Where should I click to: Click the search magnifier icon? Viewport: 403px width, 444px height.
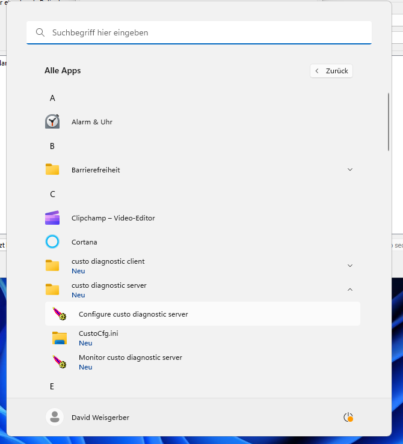click(x=40, y=32)
